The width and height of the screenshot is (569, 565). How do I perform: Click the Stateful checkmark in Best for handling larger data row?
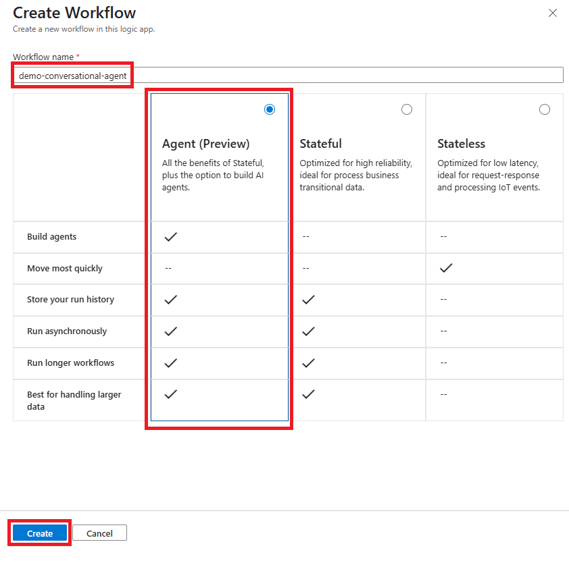308,394
